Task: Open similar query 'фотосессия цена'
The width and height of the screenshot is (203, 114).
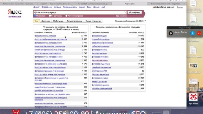Action: pos(99,53)
